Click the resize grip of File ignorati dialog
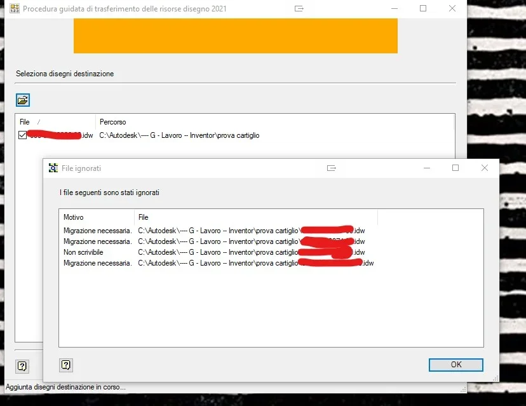The width and height of the screenshot is (526, 406). 496,379
